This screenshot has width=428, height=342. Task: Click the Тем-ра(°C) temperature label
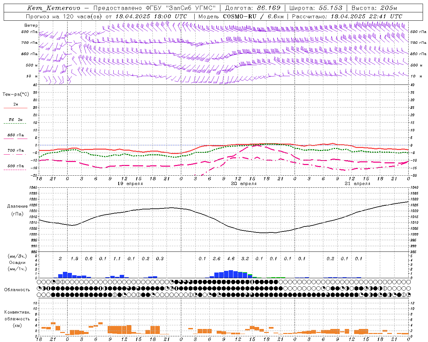16,95
